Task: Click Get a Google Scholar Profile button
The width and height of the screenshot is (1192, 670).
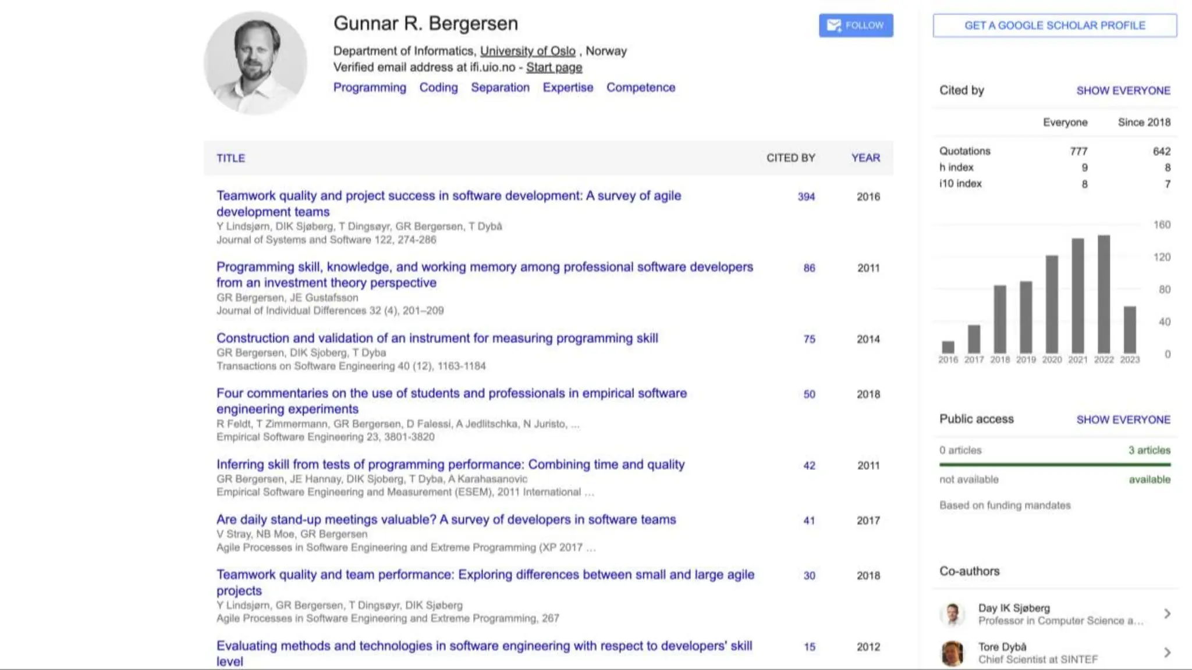Action: (x=1055, y=26)
